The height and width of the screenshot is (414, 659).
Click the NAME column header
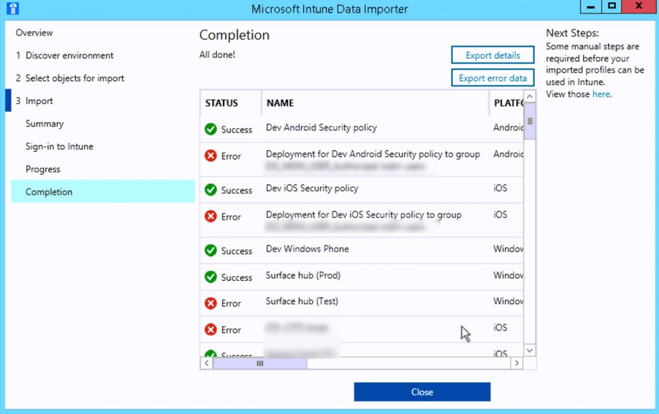point(279,103)
